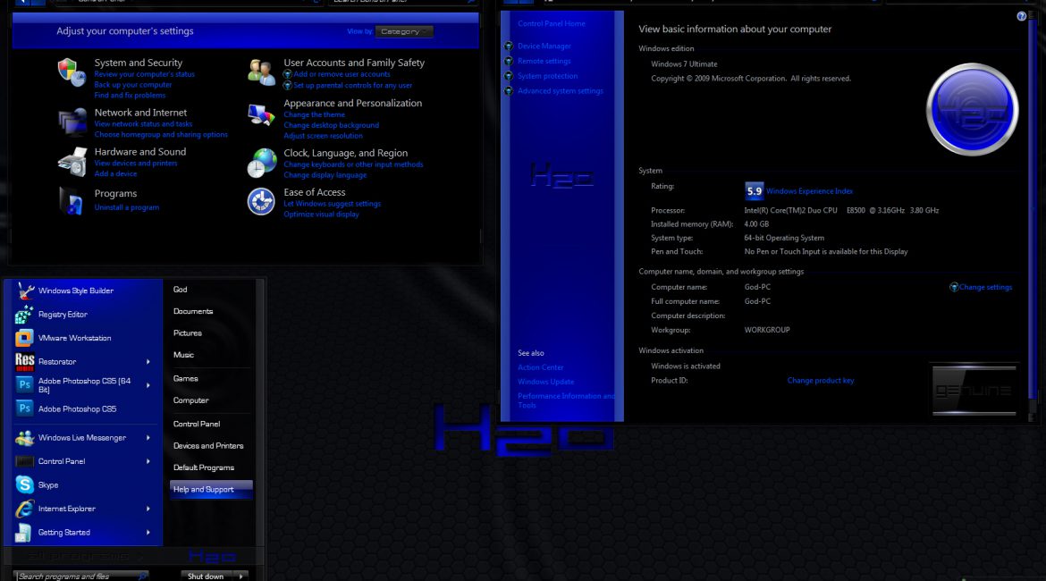The height and width of the screenshot is (581, 1046).
Task: Click Adjust screen resolution link
Action: (x=323, y=136)
